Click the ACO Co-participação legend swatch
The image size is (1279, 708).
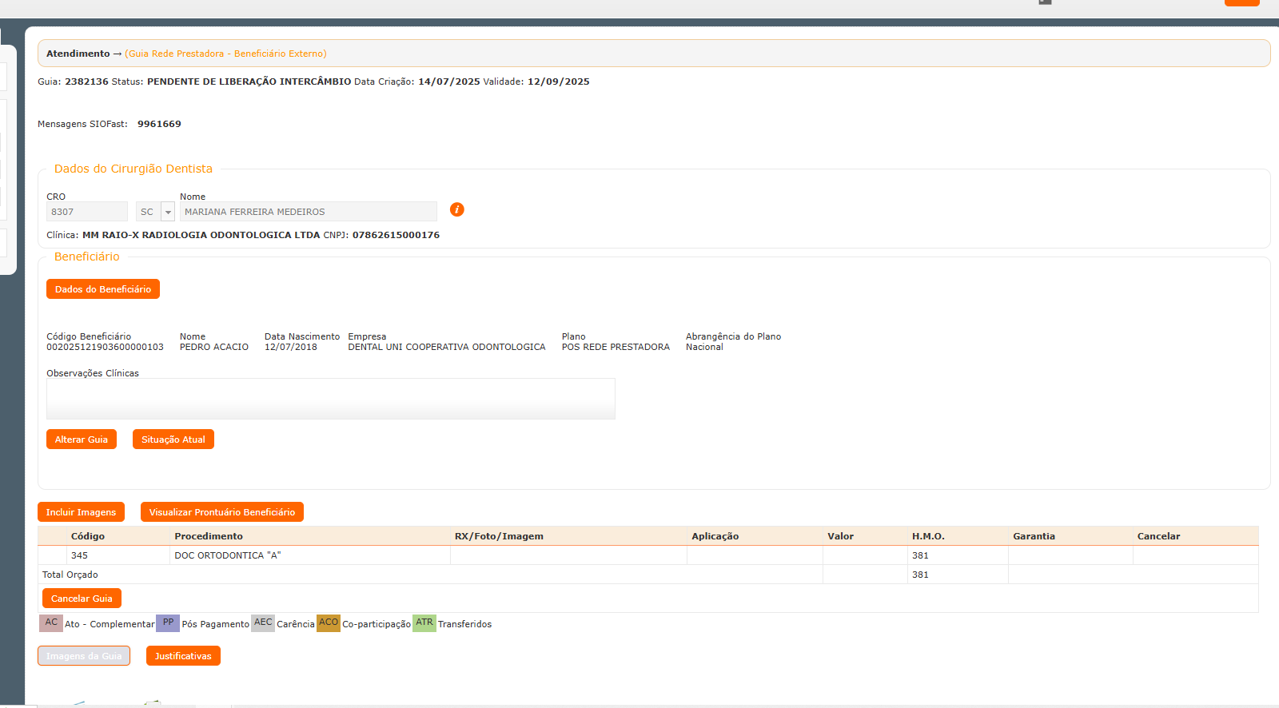tap(329, 623)
